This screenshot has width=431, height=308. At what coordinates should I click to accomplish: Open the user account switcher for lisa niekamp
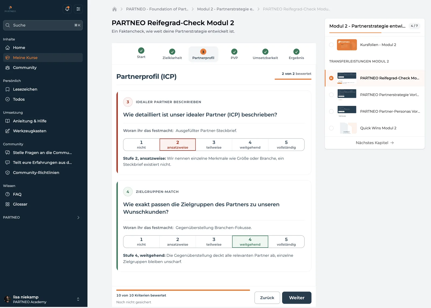click(43, 299)
